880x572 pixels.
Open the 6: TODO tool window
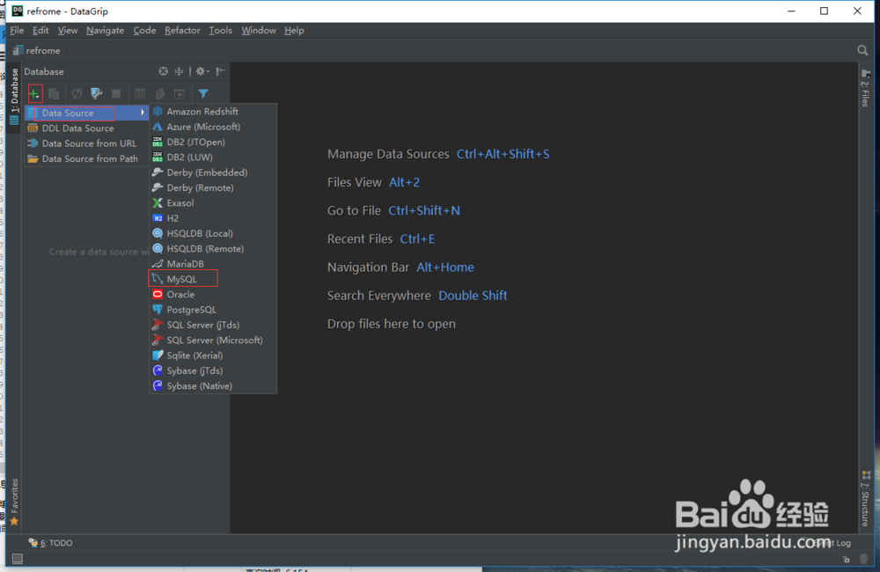tap(51, 543)
